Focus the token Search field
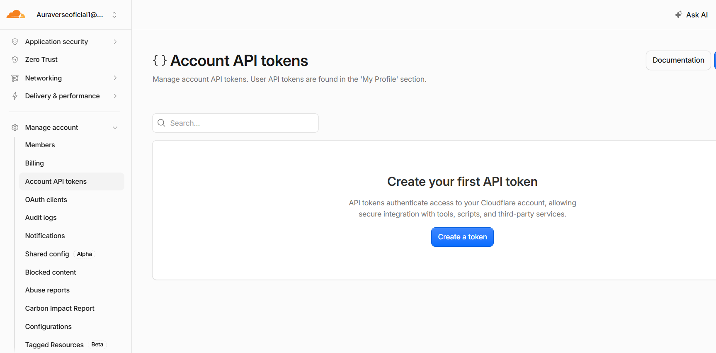716x353 pixels. click(x=235, y=123)
